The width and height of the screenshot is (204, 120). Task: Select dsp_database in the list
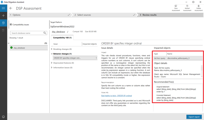(x=29, y=48)
